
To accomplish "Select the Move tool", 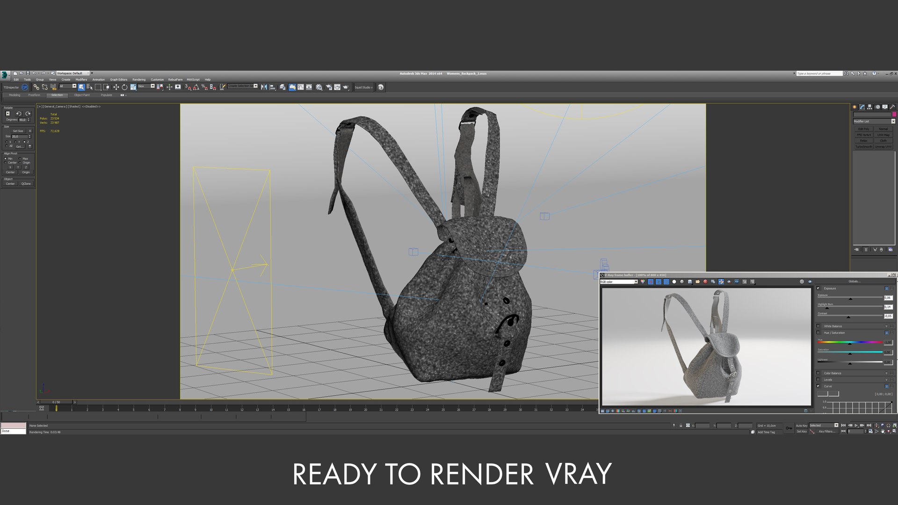I will click(116, 87).
